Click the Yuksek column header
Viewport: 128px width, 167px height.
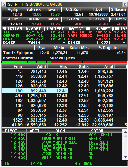(33, 10)
